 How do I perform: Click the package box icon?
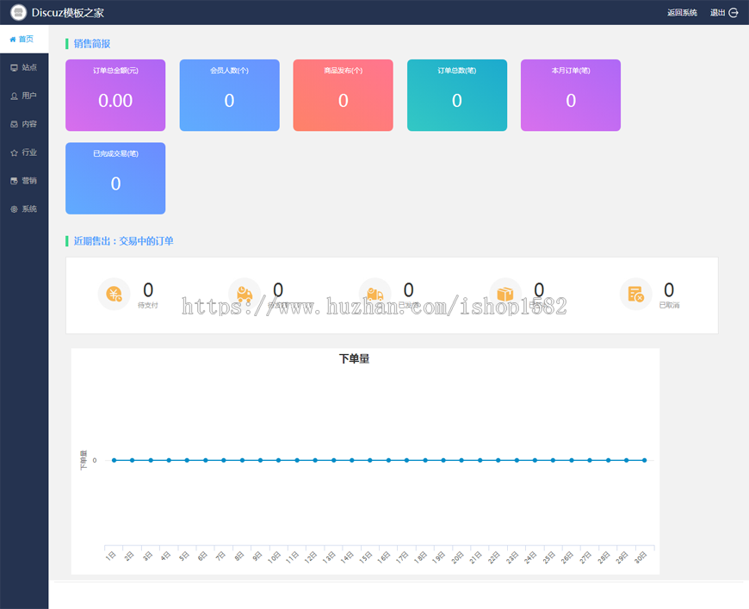point(505,294)
